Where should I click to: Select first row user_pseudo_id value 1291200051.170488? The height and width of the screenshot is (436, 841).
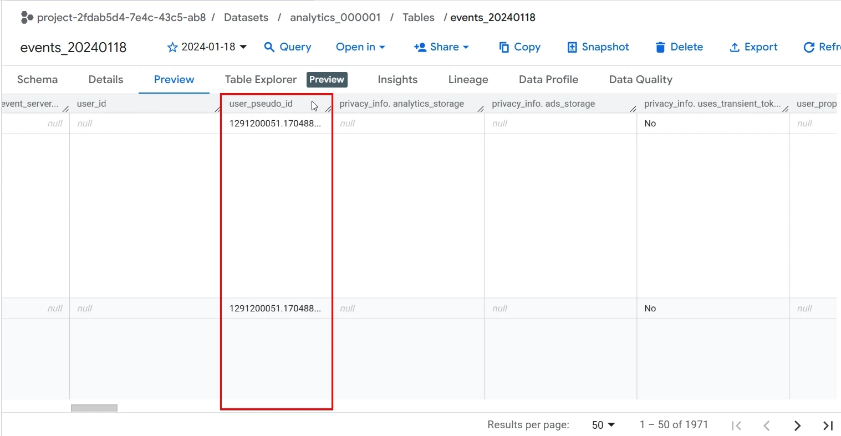[275, 124]
